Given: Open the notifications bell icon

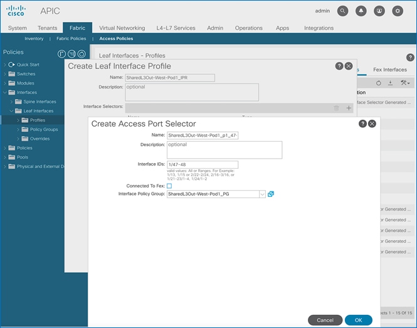Looking at the screenshot, I should click(361, 11).
